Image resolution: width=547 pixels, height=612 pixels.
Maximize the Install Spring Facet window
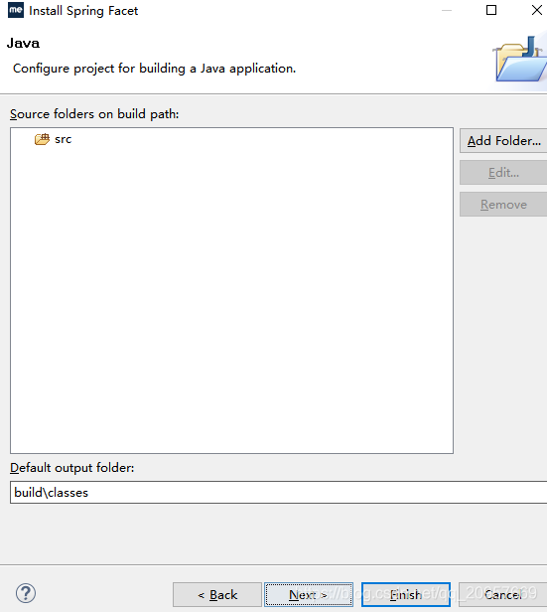pos(491,10)
